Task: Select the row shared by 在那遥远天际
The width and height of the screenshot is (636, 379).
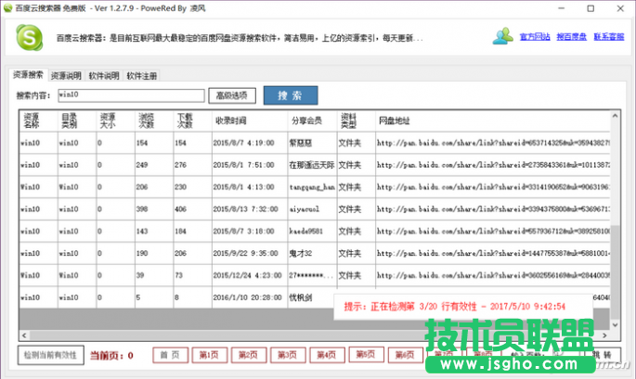Action: point(315,165)
